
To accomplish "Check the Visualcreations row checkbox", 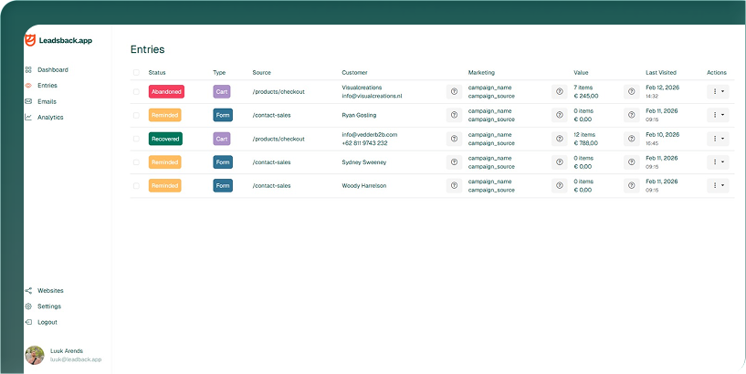I will [137, 92].
